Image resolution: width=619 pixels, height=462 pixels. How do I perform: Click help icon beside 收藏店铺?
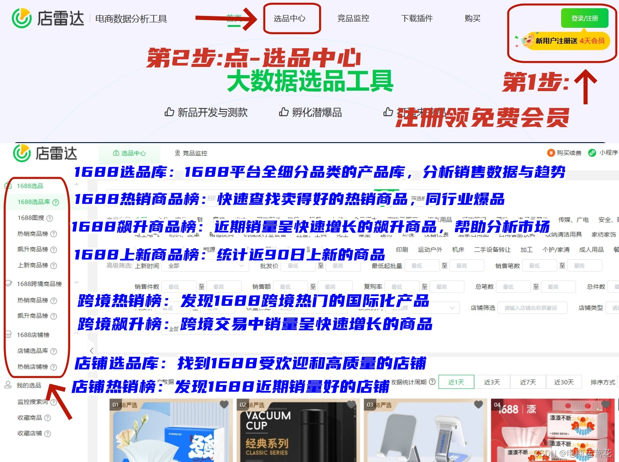click(47, 434)
